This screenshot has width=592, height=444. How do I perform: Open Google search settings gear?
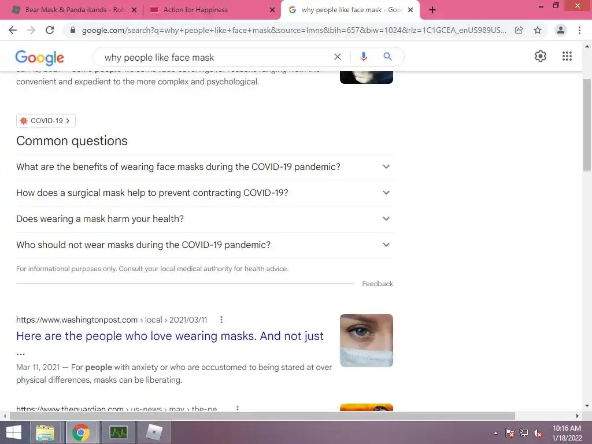pyautogui.click(x=541, y=56)
